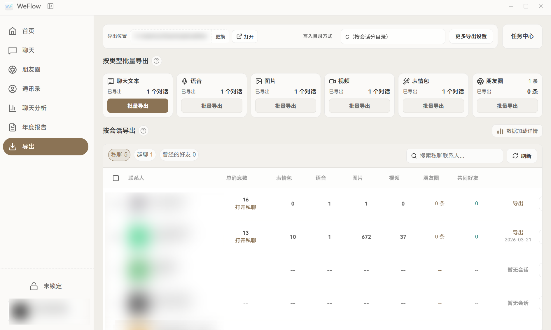
Task: Click 更多导出设置
Action: tap(471, 36)
